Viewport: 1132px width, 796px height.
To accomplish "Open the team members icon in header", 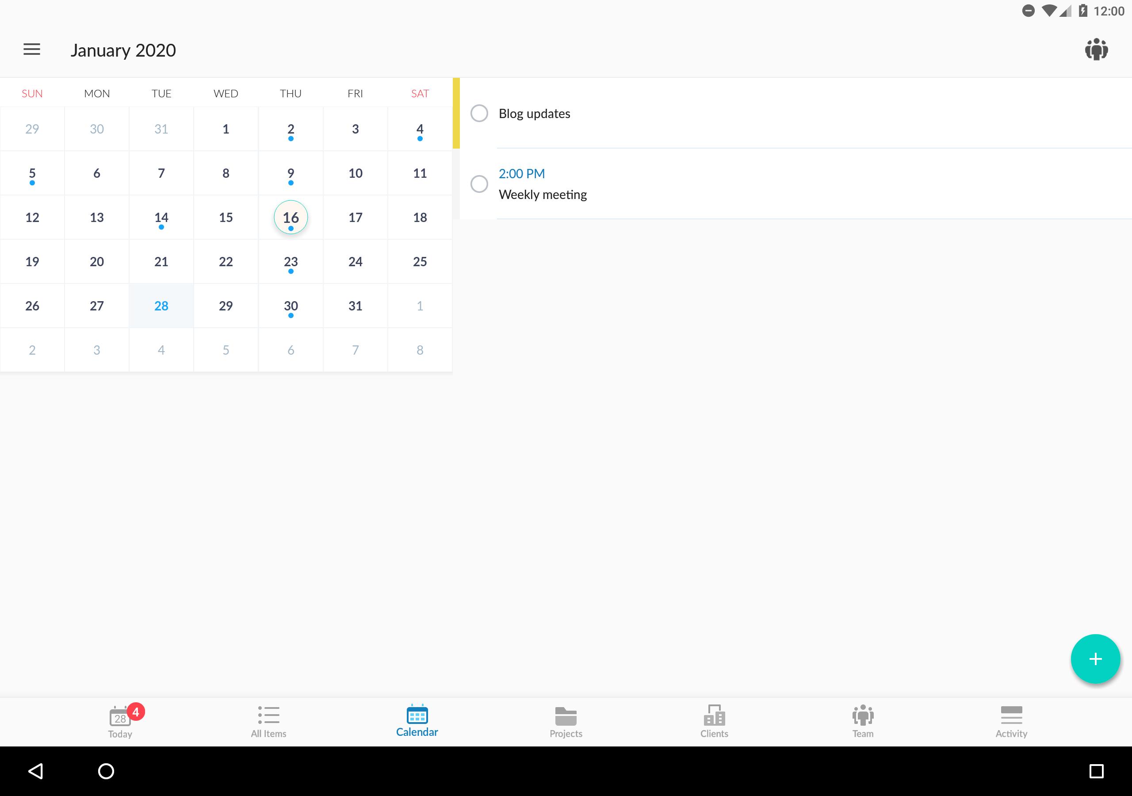I will 1096,50.
